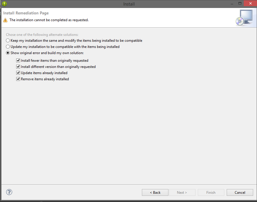Click the greyed-out 'Next >' button
This screenshot has width=257, height=202.
click(182, 193)
